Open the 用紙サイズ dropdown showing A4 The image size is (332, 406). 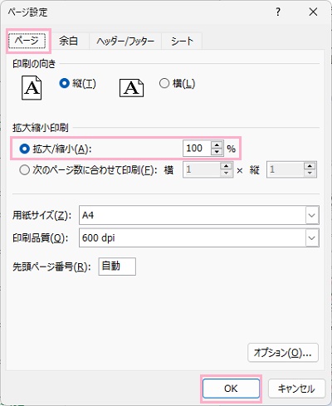(x=199, y=215)
